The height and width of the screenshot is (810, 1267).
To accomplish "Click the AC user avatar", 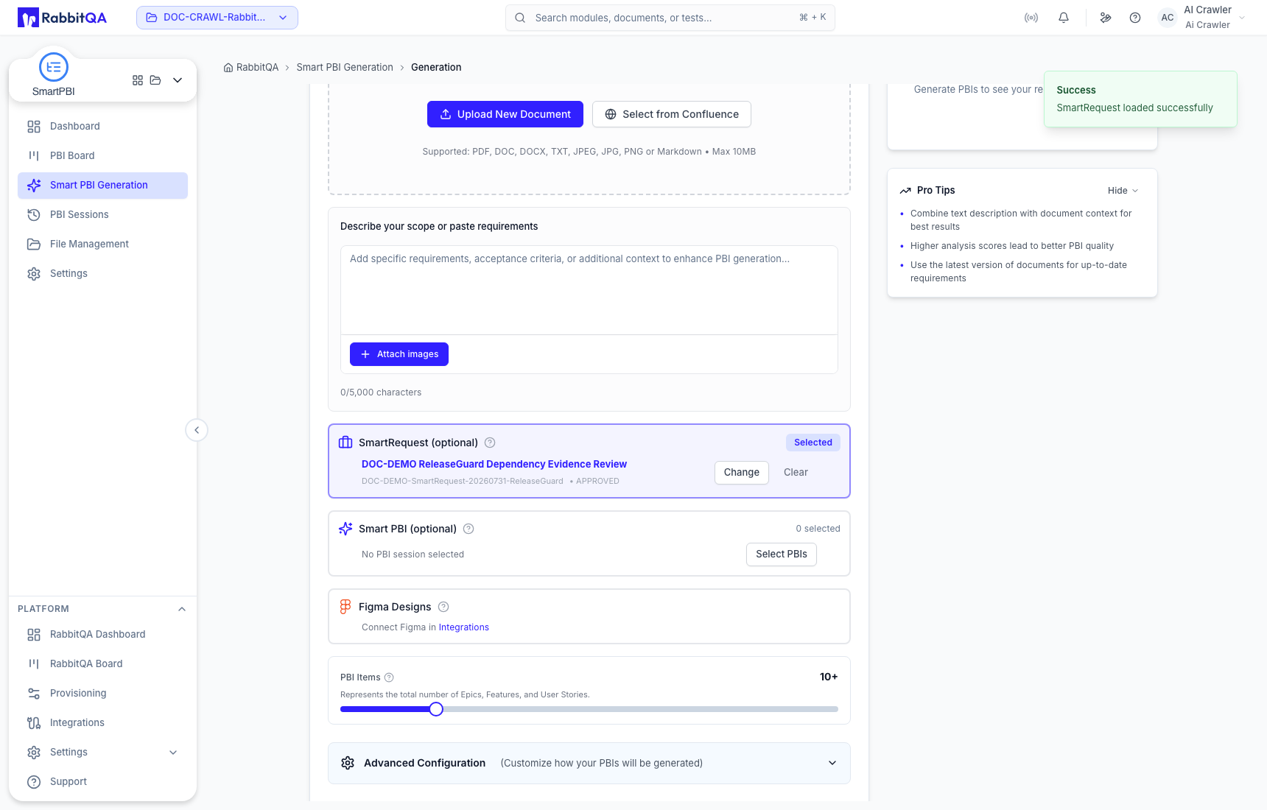I will pos(1168,18).
